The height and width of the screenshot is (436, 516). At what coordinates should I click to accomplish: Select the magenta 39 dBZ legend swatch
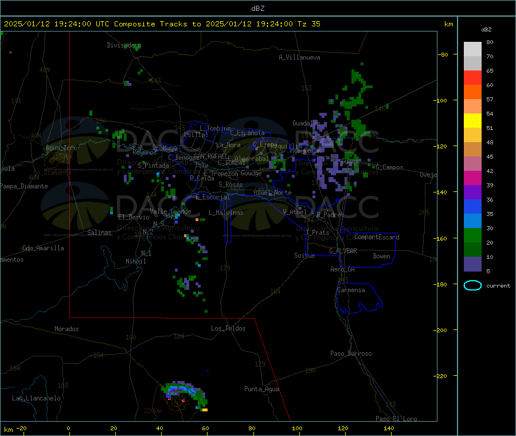(472, 178)
